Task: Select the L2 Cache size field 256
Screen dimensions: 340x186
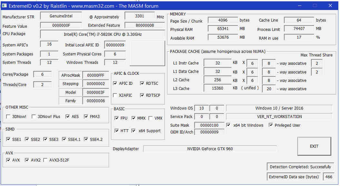Action: (x=217, y=80)
